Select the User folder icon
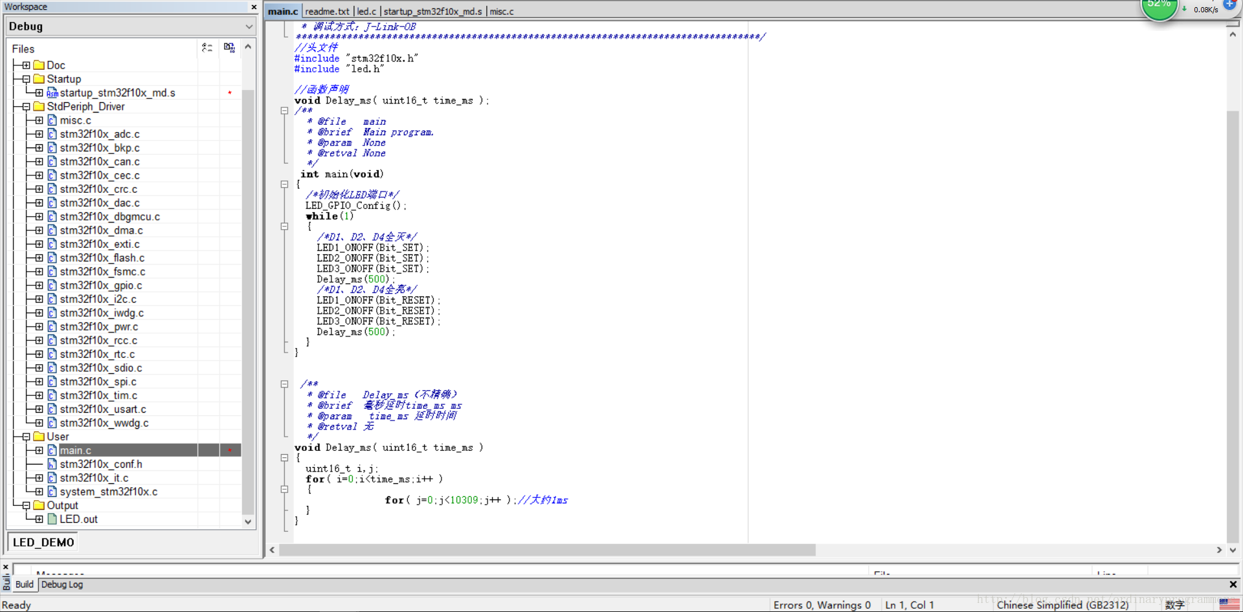Viewport: 1243px width, 612px height. (39, 437)
